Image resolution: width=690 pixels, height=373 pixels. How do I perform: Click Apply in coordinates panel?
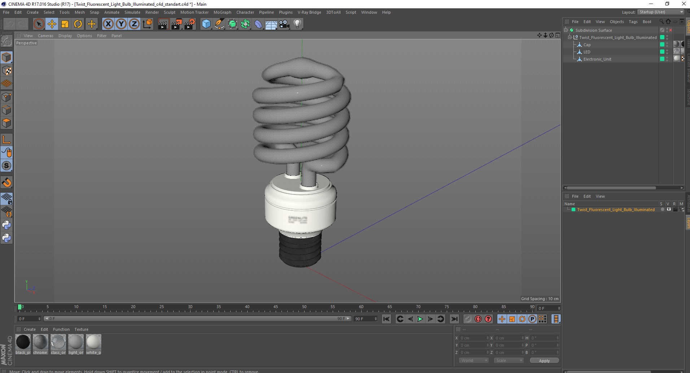(x=544, y=360)
